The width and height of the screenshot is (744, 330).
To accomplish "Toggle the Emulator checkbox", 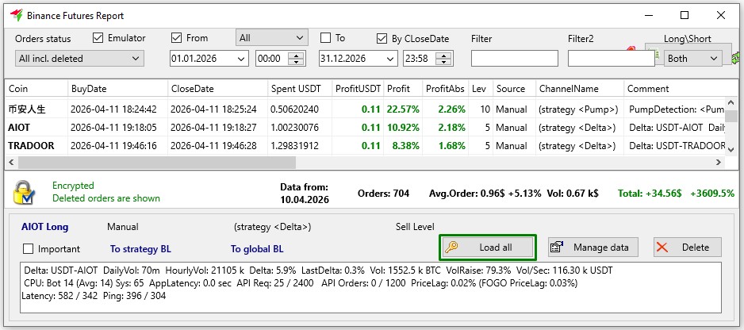I will pyautogui.click(x=98, y=38).
